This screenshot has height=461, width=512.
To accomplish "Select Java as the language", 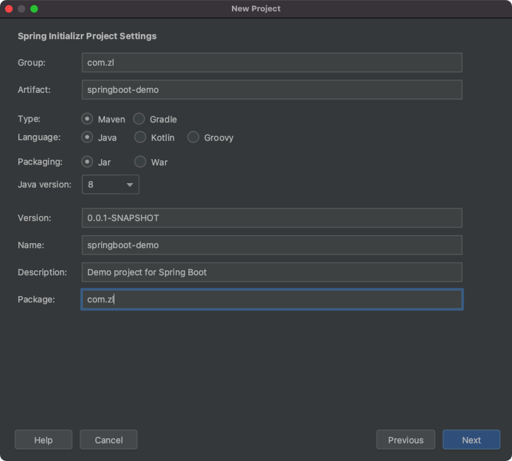I will point(87,137).
